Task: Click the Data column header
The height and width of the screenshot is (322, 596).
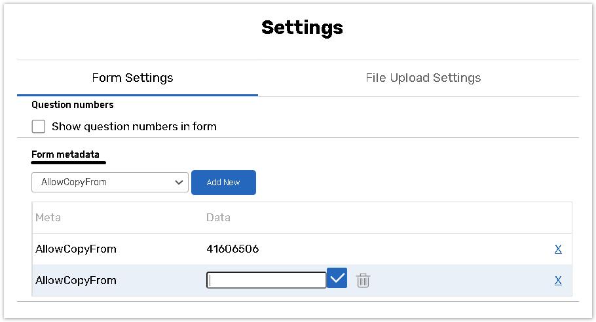Action: coord(218,217)
